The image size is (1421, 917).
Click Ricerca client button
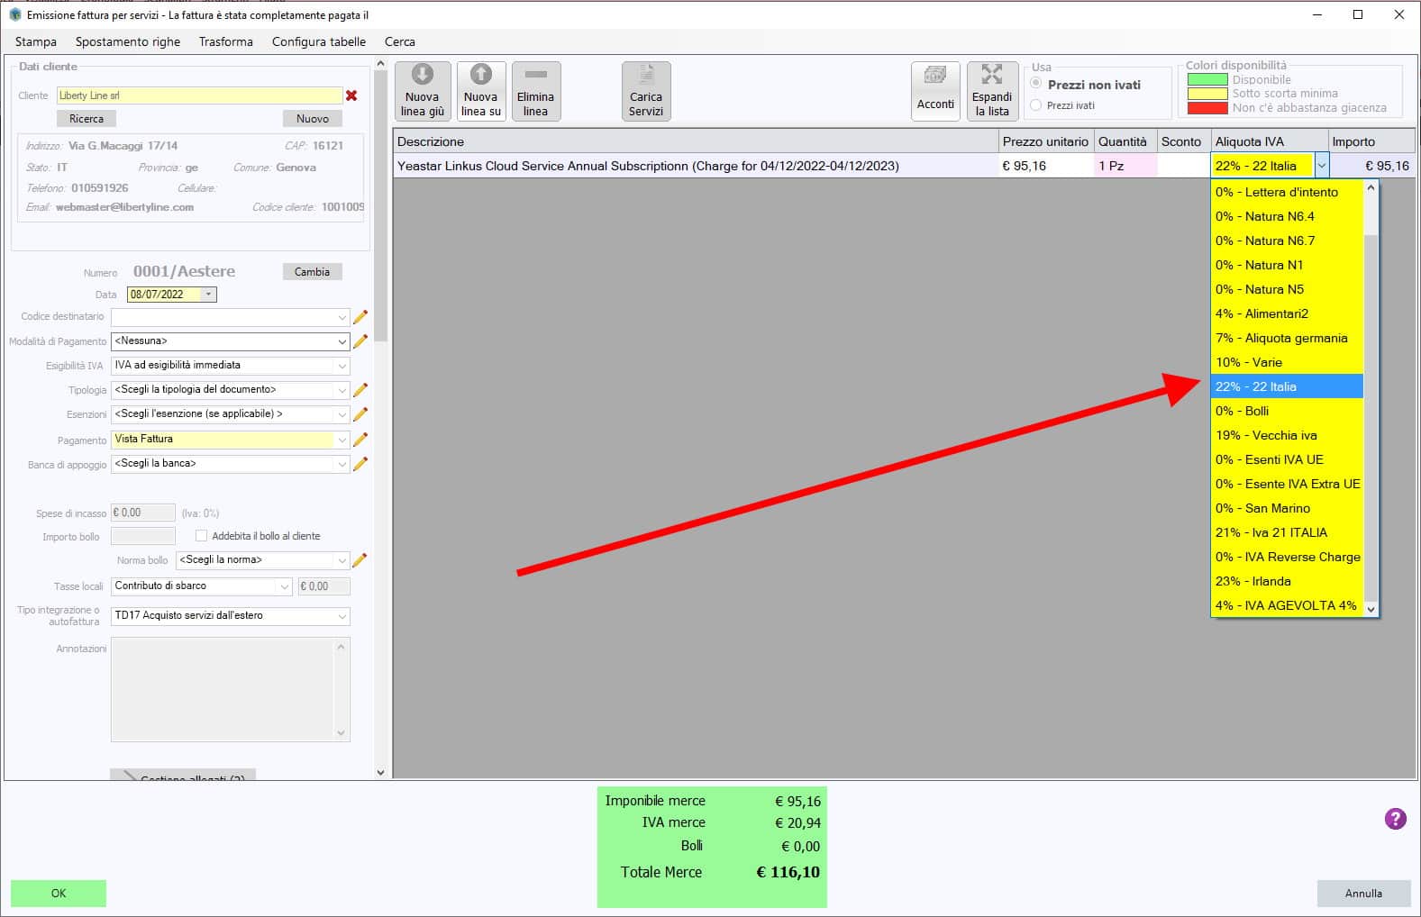[x=87, y=119]
